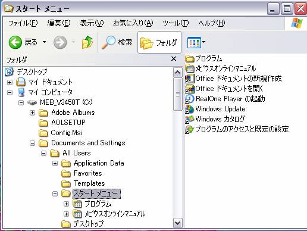Collapse the スタート メニュー tree node
This screenshot has width=307, height=231.
point(55,194)
